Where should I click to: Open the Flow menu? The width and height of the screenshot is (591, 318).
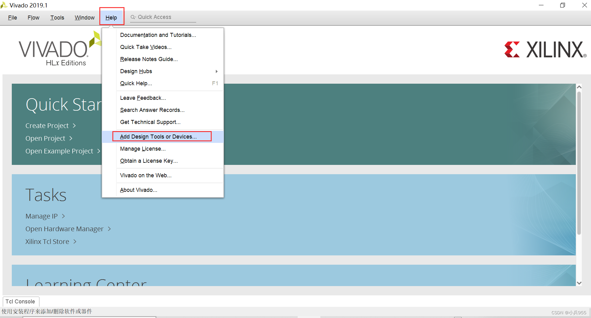[34, 18]
